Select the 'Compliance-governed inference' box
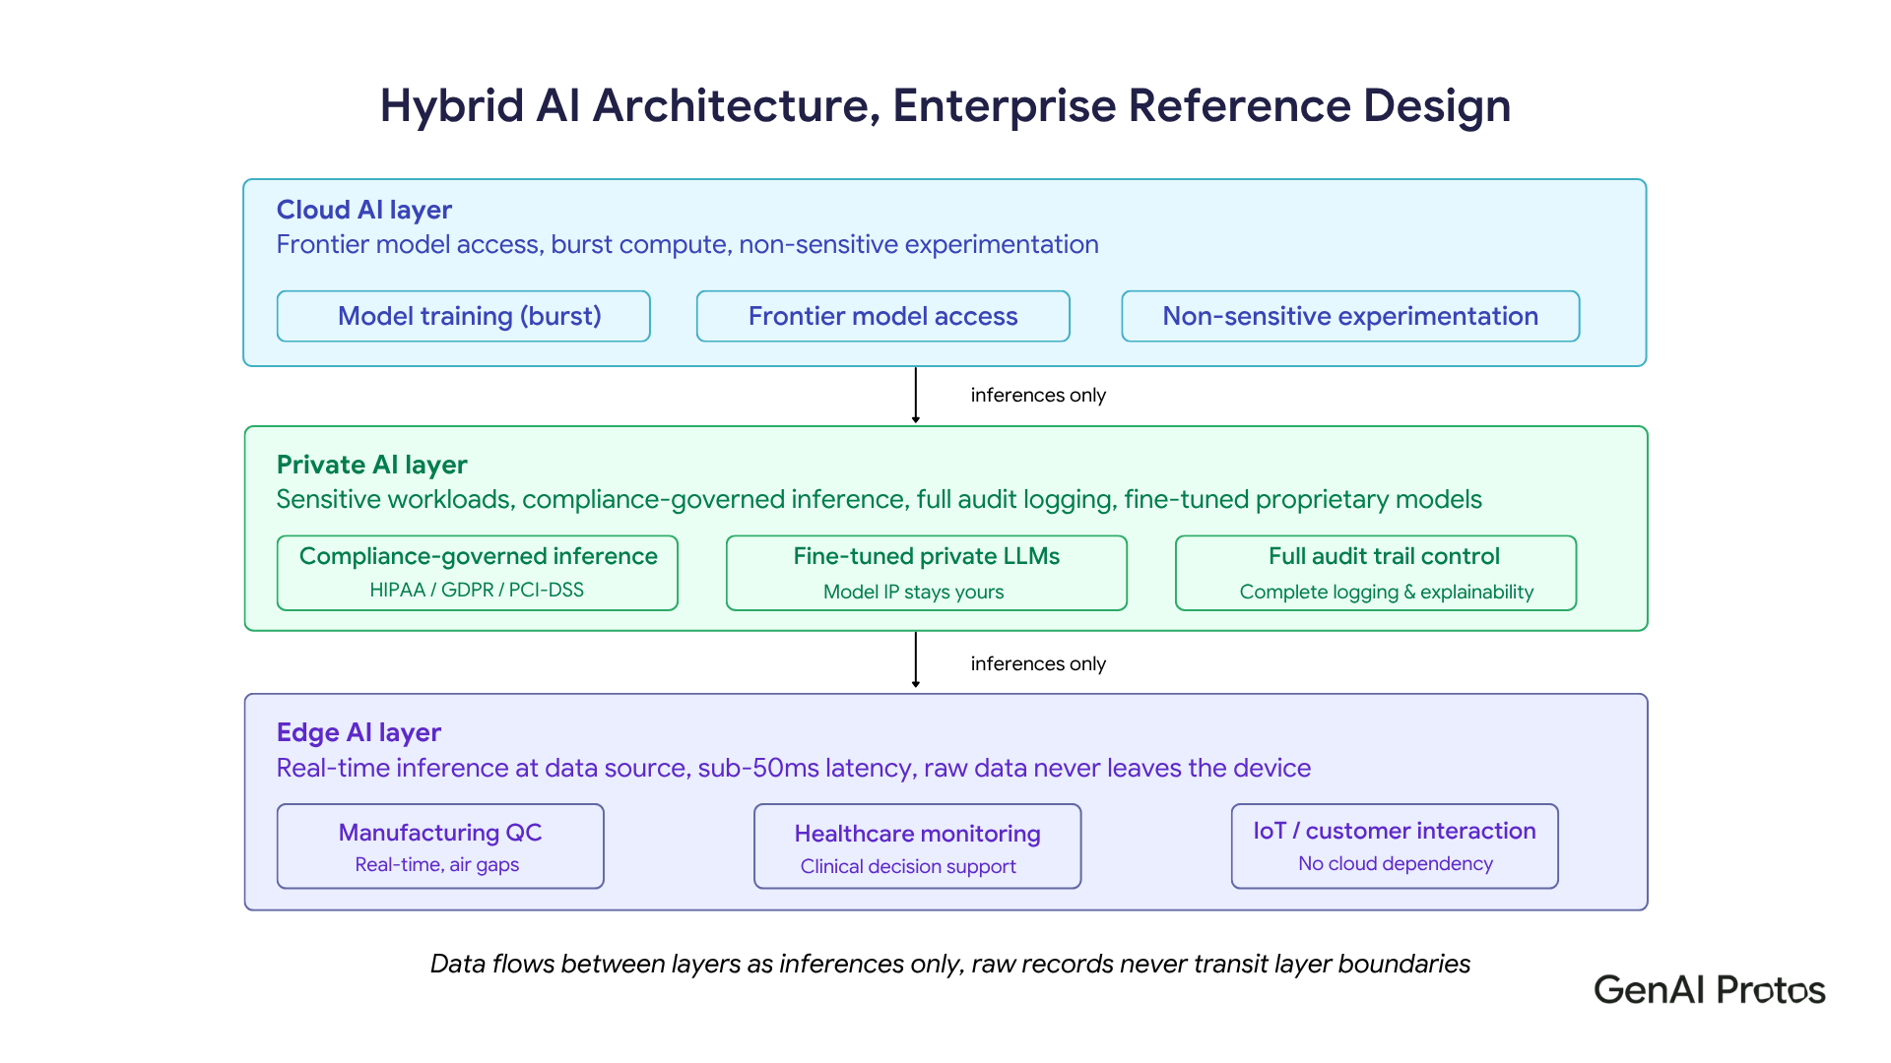 478,573
